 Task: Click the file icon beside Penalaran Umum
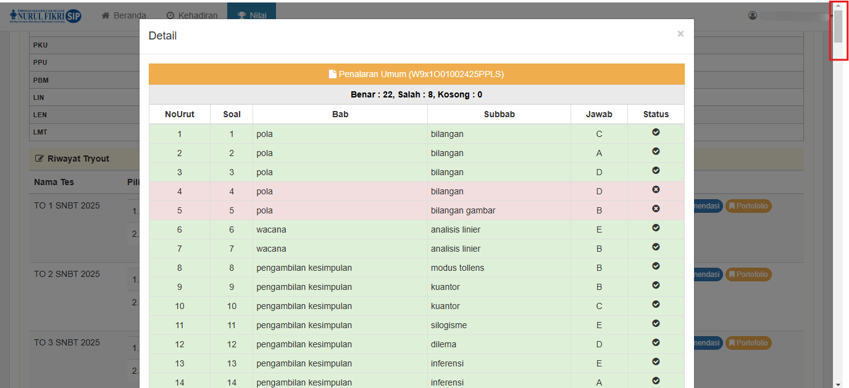coord(332,74)
